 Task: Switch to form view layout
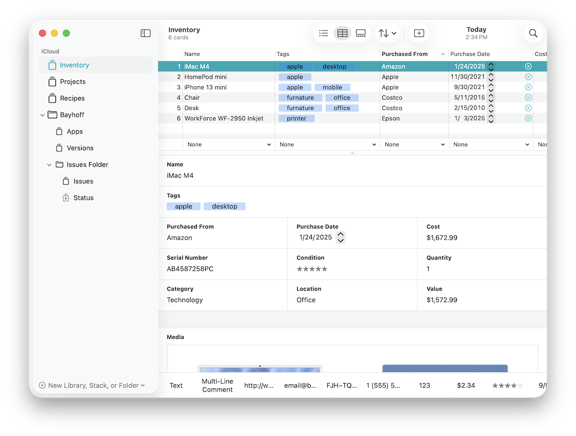(x=361, y=33)
